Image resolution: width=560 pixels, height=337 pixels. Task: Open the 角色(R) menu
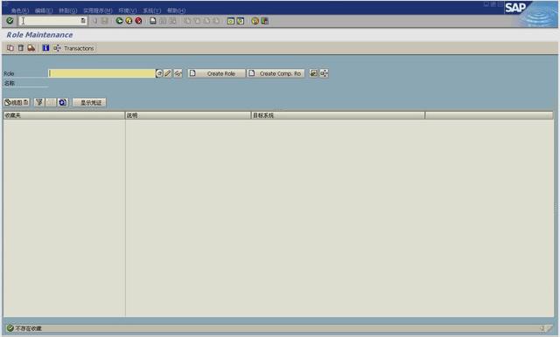click(19, 10)
